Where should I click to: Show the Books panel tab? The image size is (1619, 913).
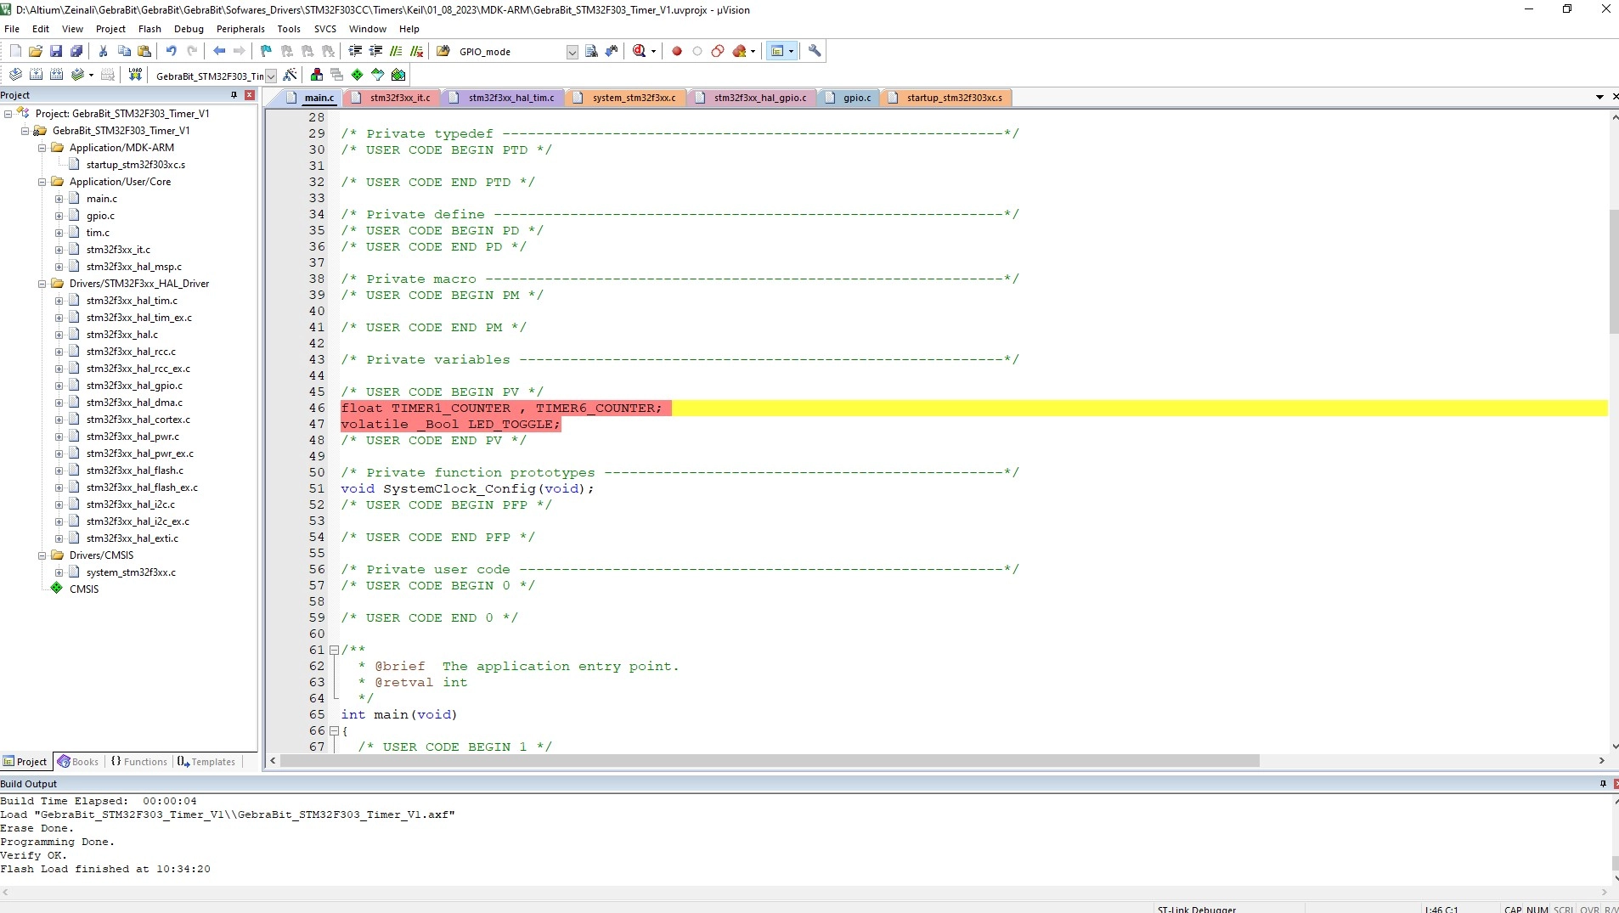click(x=78, y=762)
